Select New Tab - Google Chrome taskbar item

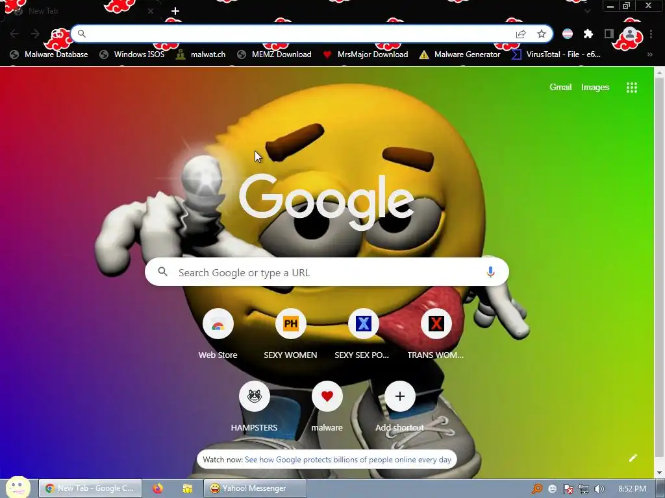coord(90,488)
